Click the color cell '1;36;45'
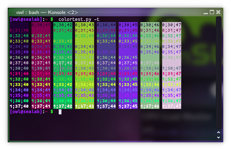The image size is (231, 150). (128, 101)
